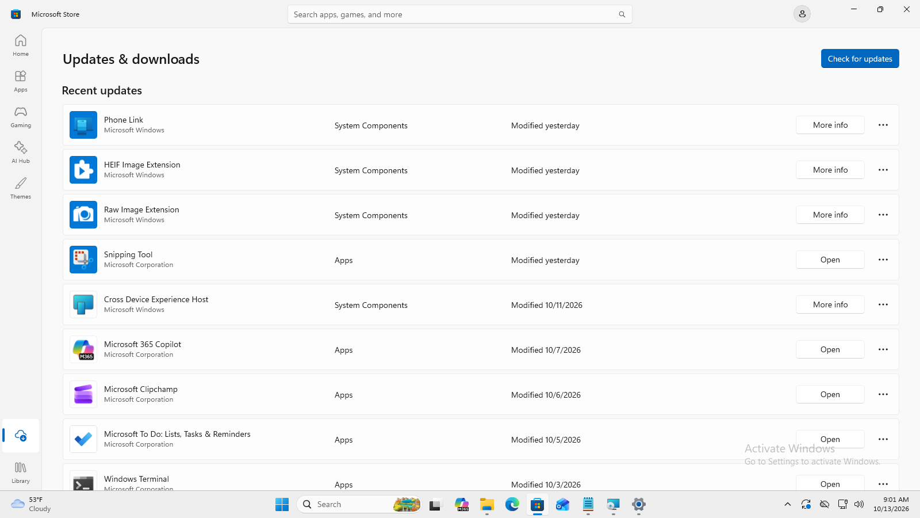
Task: Go to Home in the sidebar
Action: coord(21,45)
